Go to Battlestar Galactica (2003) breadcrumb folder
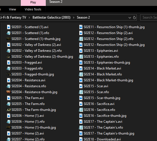This screenshot has height=141, width=157. click(x=51, y=17)
